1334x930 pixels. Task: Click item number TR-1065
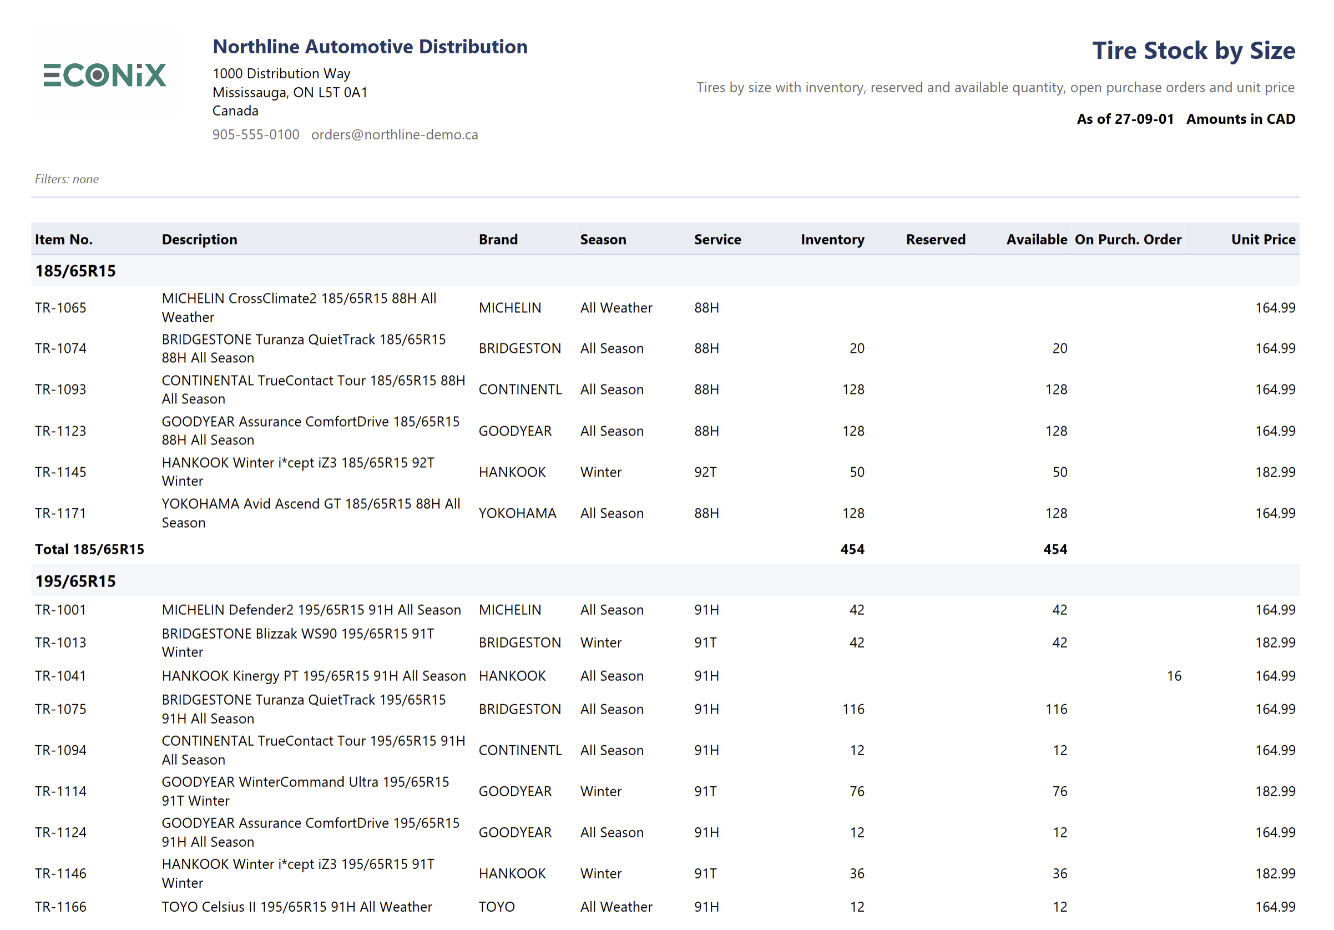(x=60, y=307)
